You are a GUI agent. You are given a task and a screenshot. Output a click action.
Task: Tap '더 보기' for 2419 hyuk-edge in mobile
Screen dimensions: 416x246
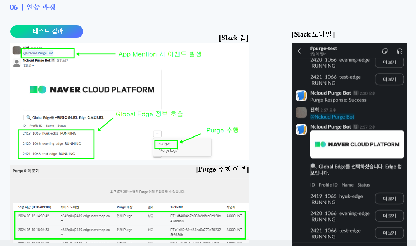[x=389, y=199]
